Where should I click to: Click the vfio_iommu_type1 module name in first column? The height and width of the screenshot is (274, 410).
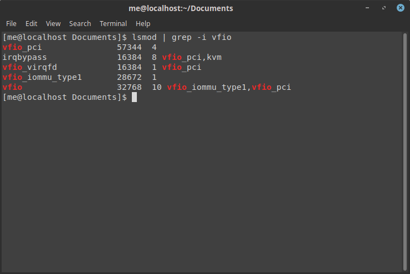[42, 77]
